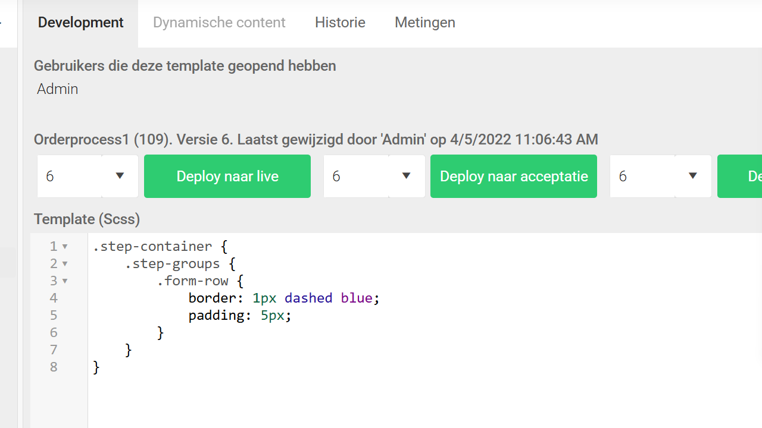Image resolution: width=762 pixels, height=428 pixels.
Task: Fold the .step-groups block on line 2
Action: pos(65,264)
